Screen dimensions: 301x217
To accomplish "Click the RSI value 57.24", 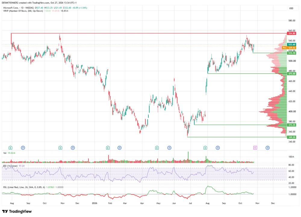I will pos(22,166).
